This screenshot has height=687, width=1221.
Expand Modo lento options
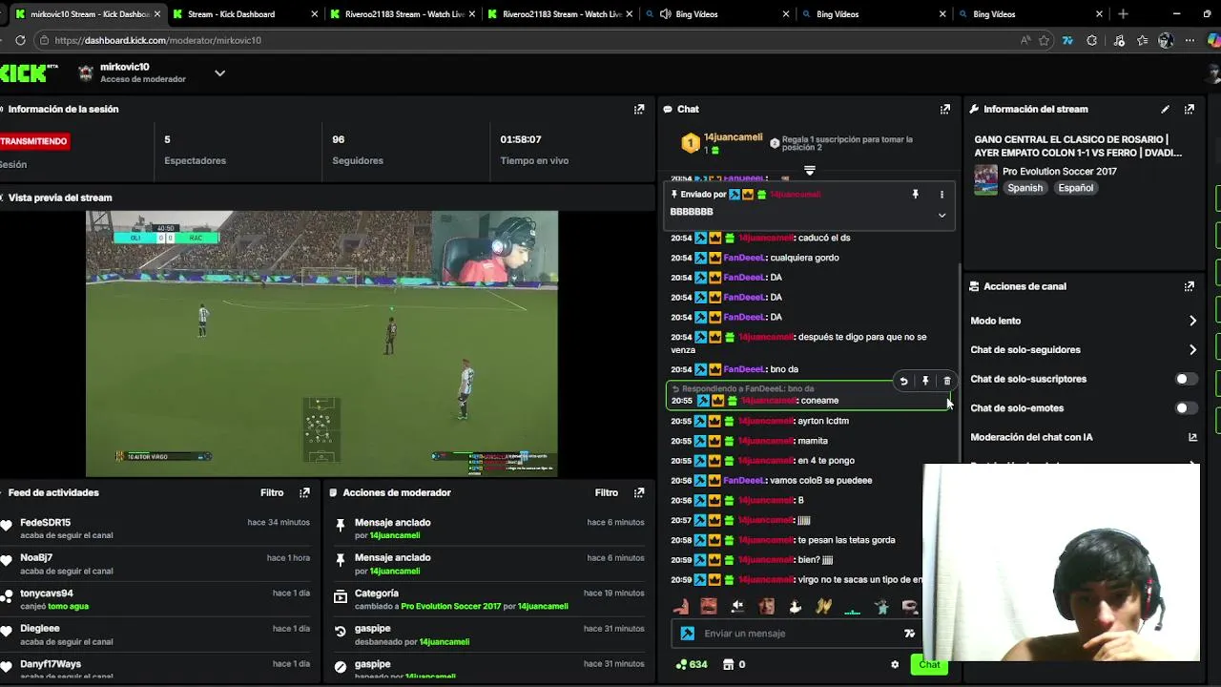pos(1192,321)
